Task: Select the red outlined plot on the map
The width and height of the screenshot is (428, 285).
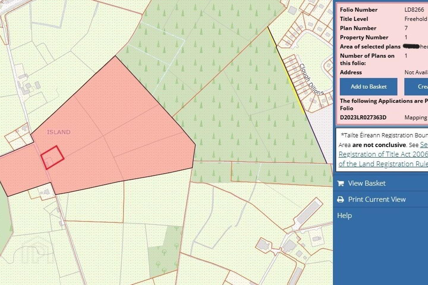Action: (52, 157)
